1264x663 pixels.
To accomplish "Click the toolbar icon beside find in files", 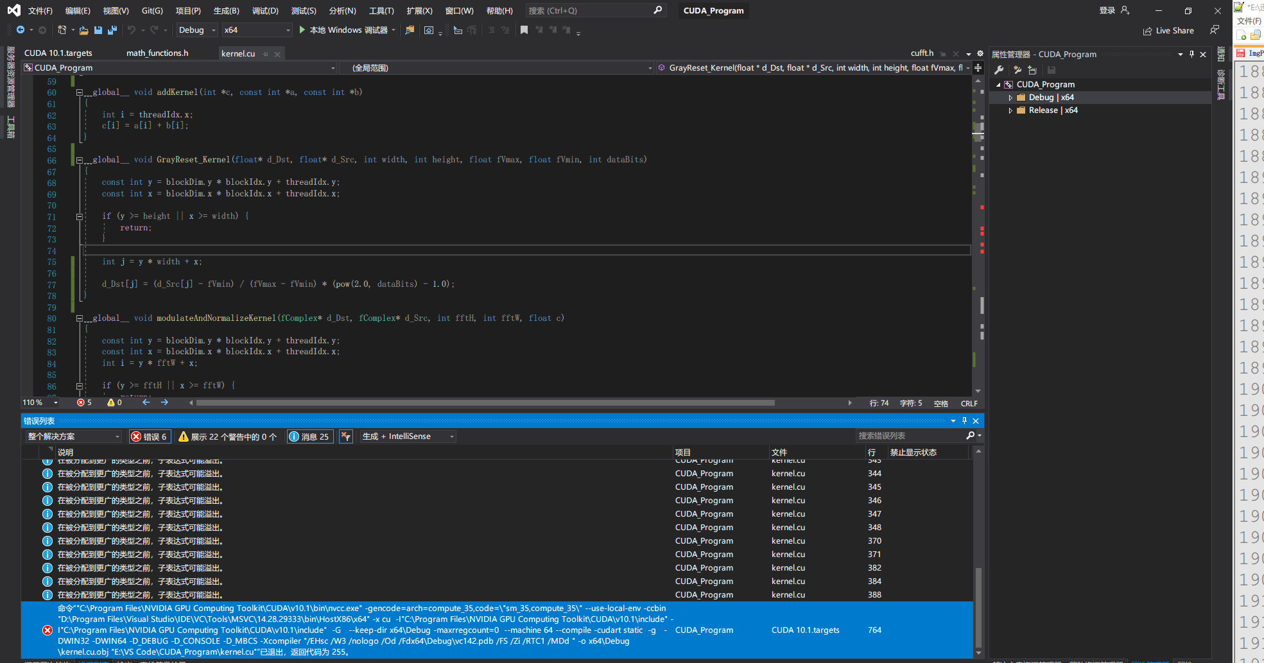I will click(429, 30).
